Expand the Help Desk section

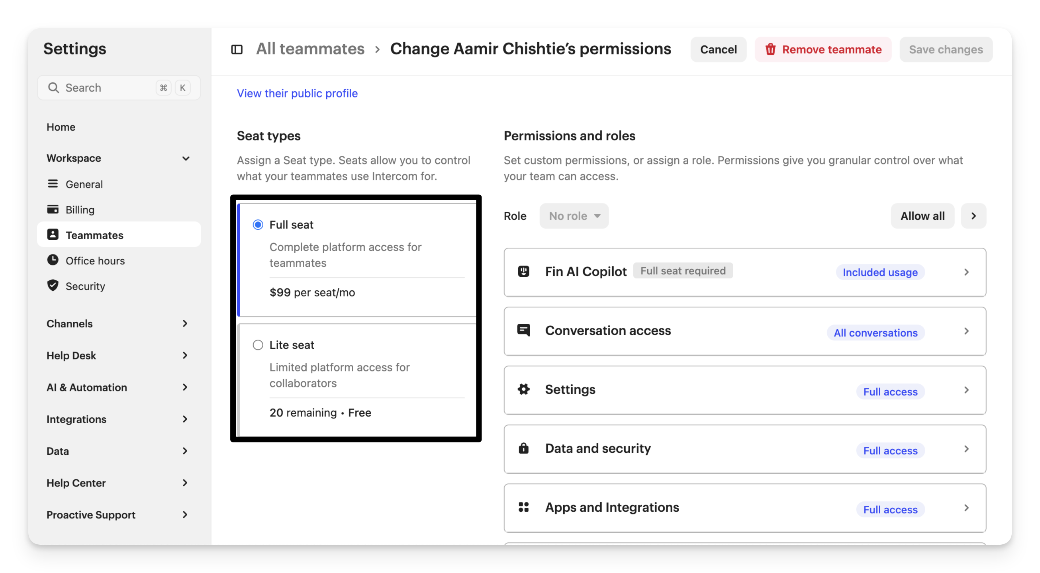pyautogui.click(x=185, y=356)
